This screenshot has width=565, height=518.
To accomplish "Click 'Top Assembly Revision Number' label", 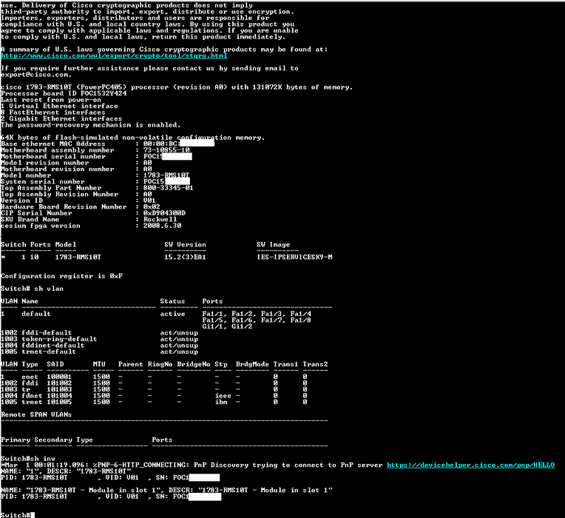I will click(x=59, y=195).
